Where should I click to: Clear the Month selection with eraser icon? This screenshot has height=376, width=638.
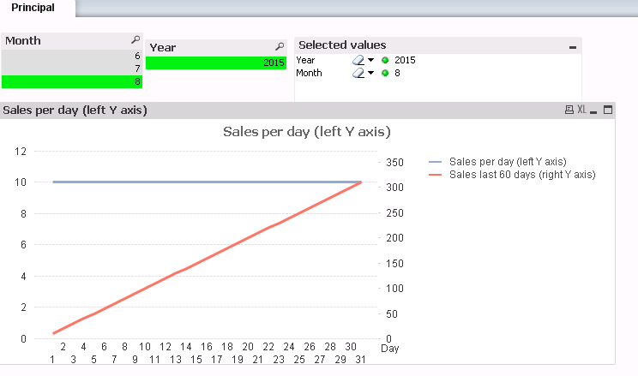point(358,73)
